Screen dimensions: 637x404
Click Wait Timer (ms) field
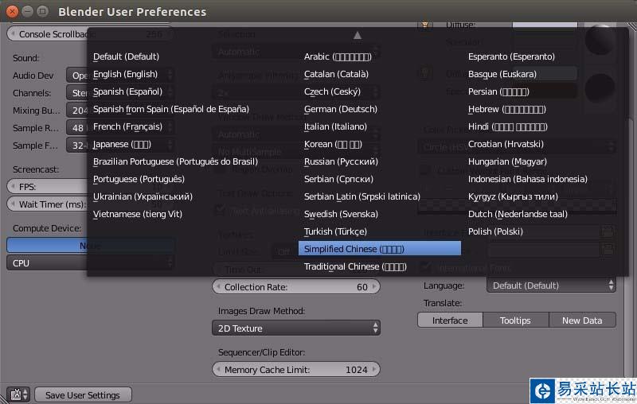pyautogui.click(x=47, y=204)
